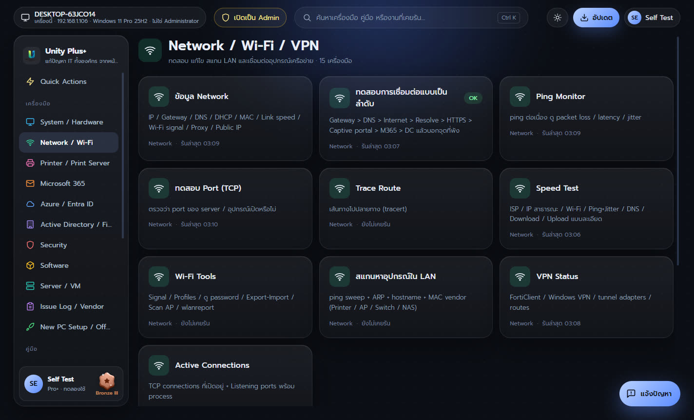Click the Quick Actions lightning icon
The height and width of the screenshot is (420, 694).
pyautogui.click(x=30, y=81)
